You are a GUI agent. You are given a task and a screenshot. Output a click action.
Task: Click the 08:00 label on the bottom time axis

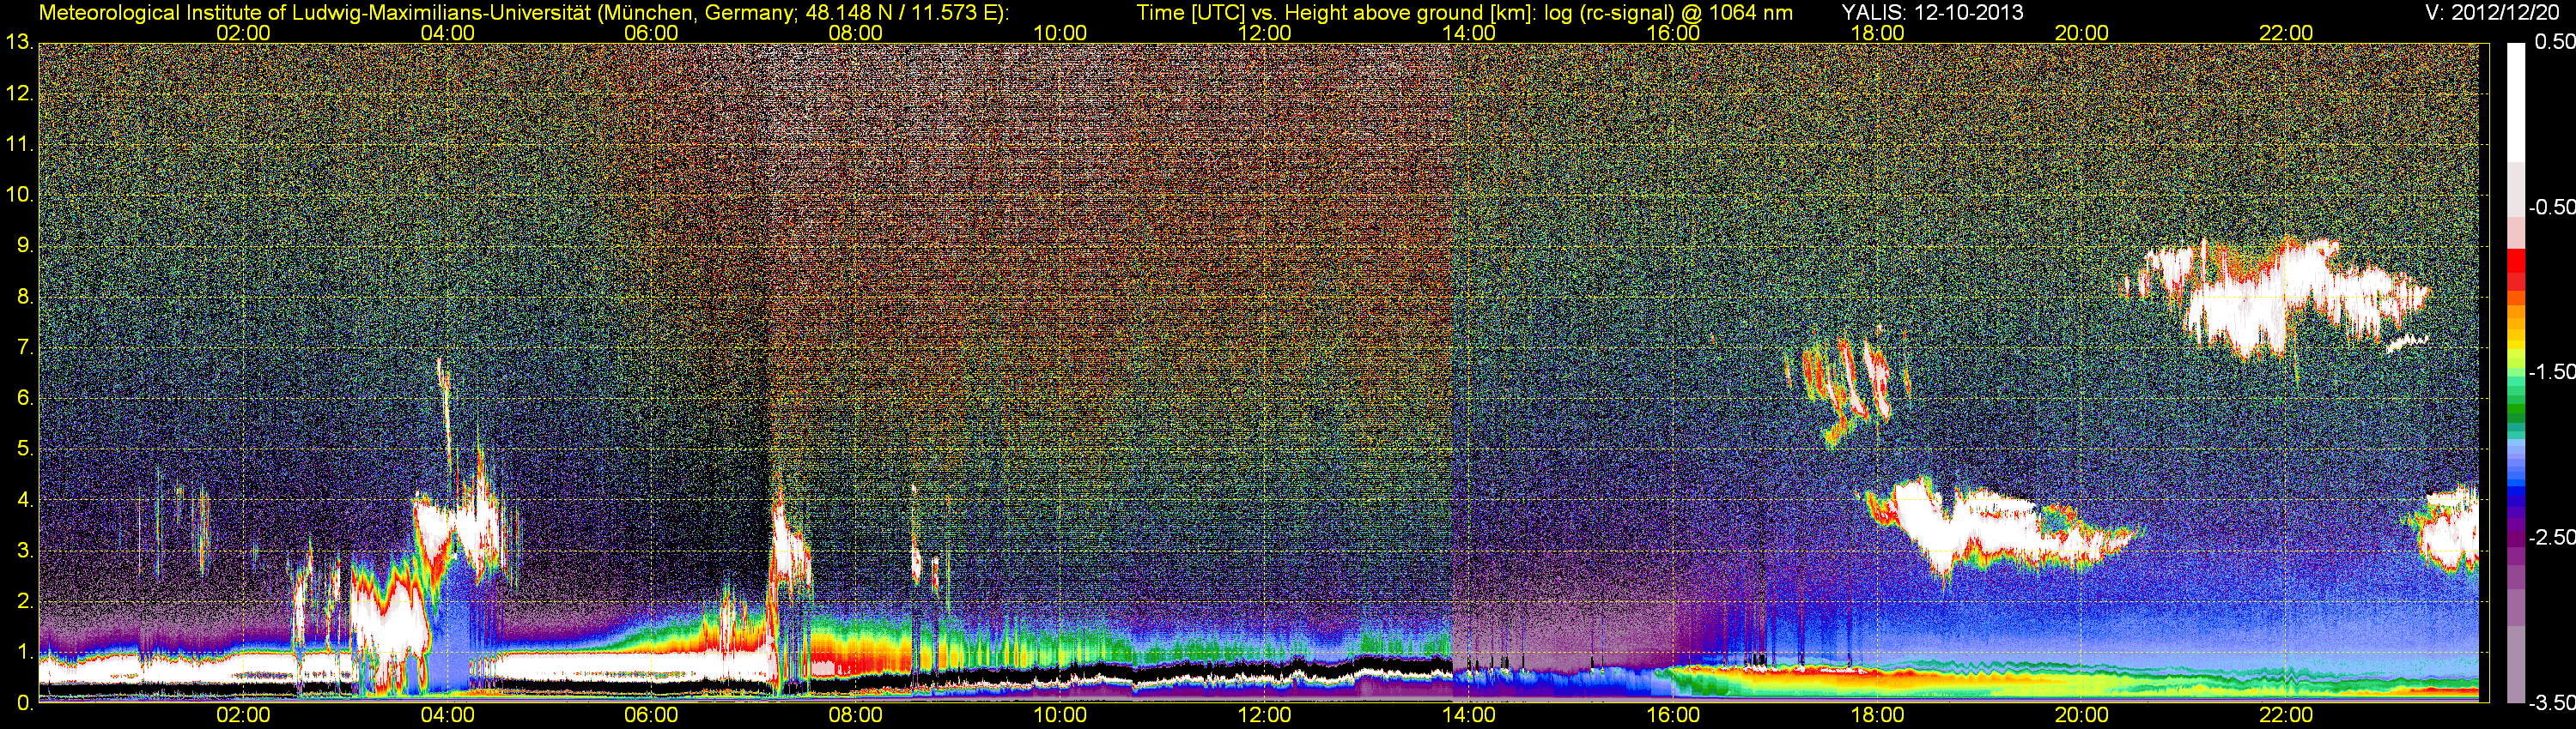[x=856, y=715]
